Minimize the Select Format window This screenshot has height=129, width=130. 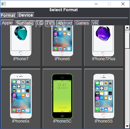(x=96, y=4)
